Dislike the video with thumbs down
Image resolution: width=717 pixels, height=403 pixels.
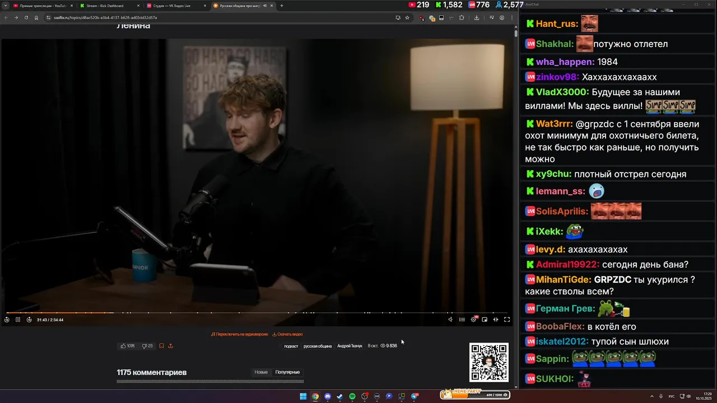(147, 346)
